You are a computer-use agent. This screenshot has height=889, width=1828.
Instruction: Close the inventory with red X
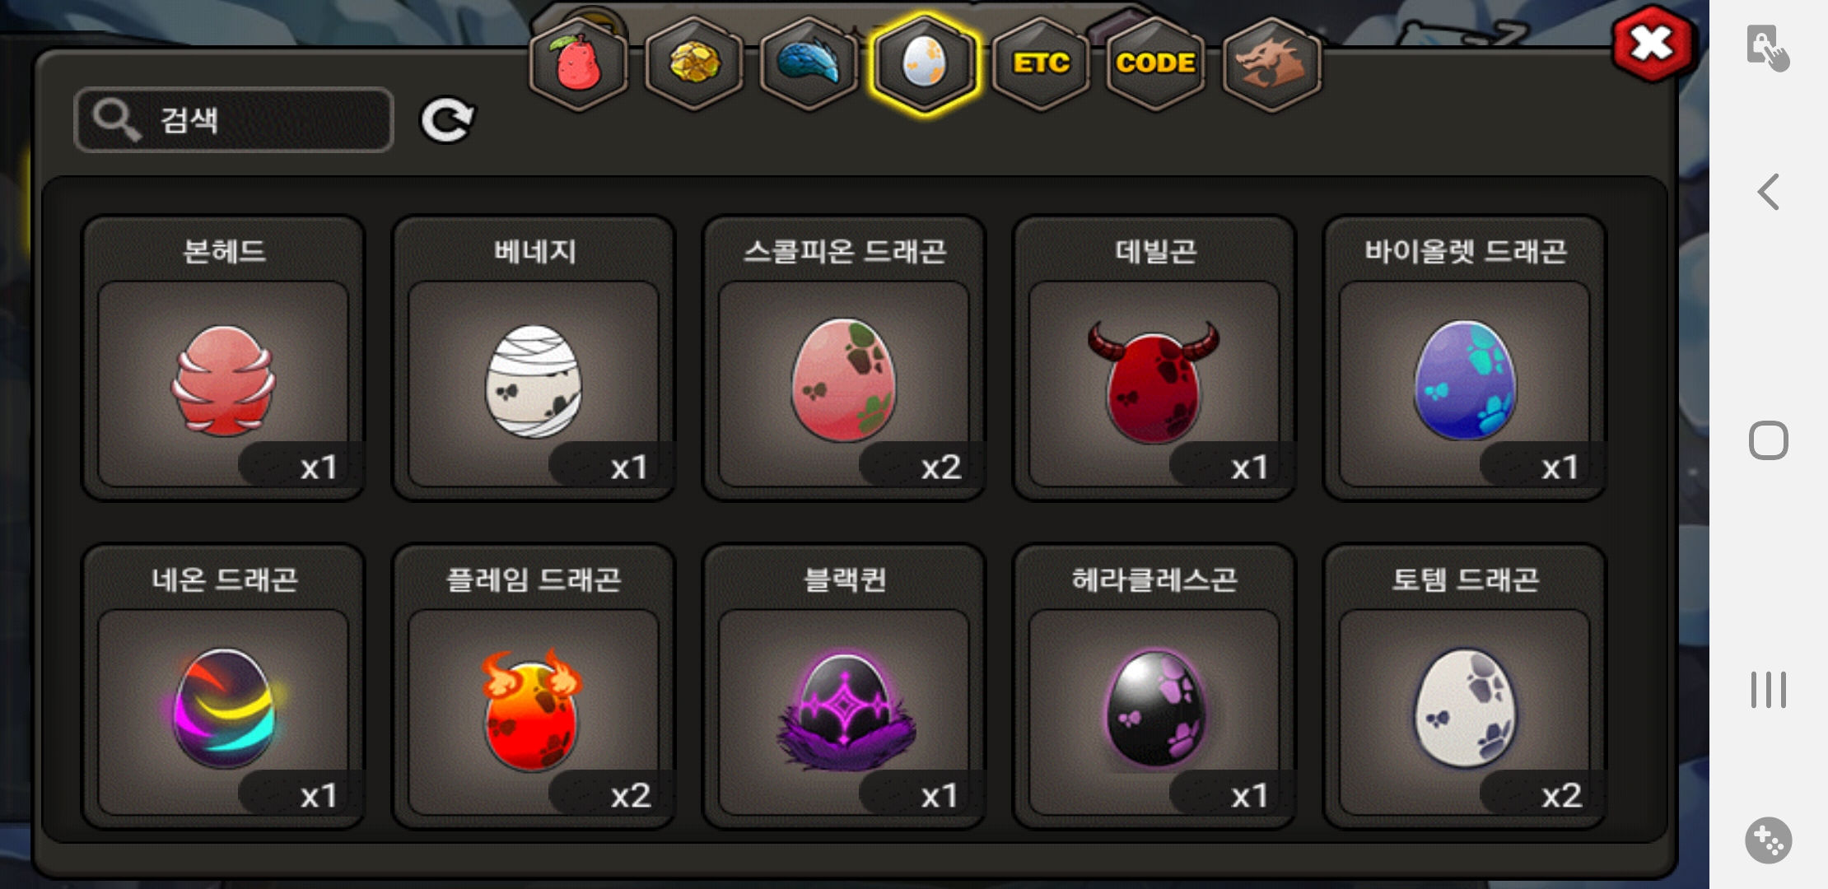click(x=1652, y=44)
